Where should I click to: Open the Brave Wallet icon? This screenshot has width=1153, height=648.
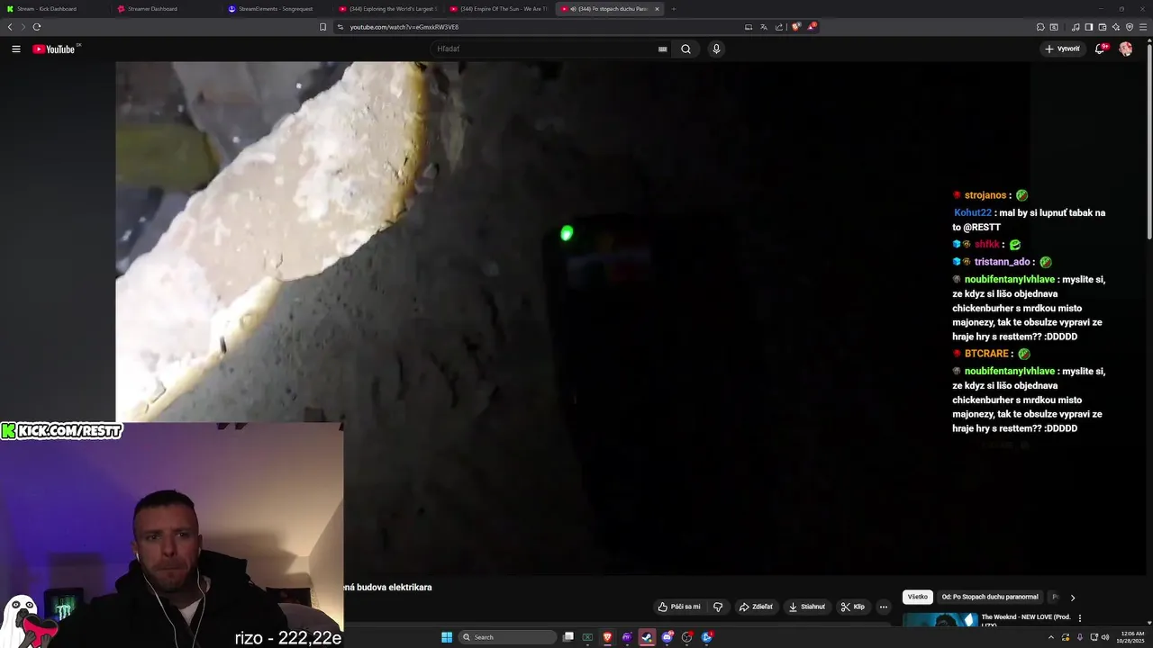[1103, 27]
